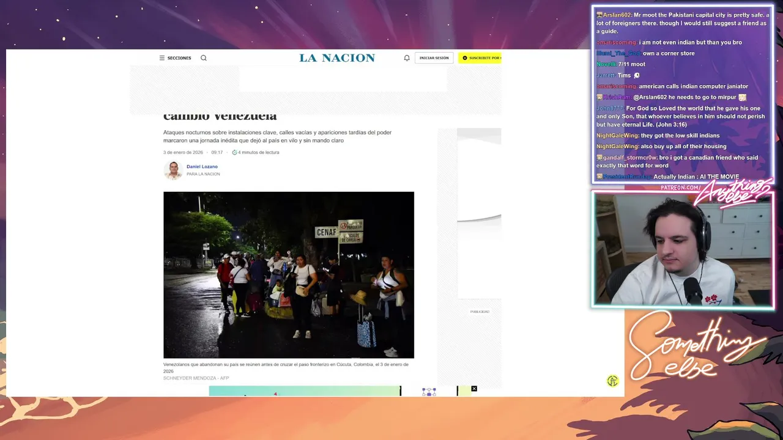Image resolution: width=783 pixels, height=440 pixels.
Task: Click the John 3:16 chat message
Action: [680, 116]
